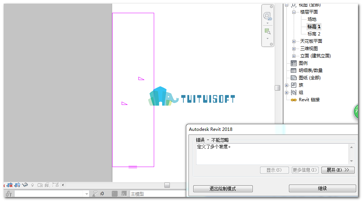Click the 2D steering wheel navigation icon
This screenshot has height=201, width=362.
[x=268, y=16]
